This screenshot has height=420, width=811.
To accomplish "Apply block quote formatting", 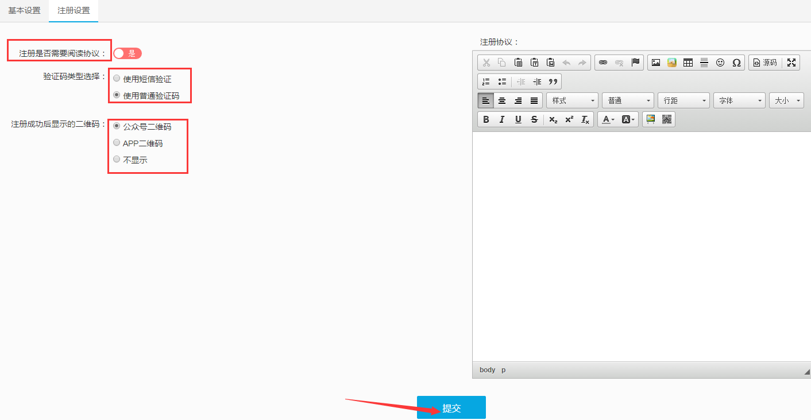I will tap(553, 81).
